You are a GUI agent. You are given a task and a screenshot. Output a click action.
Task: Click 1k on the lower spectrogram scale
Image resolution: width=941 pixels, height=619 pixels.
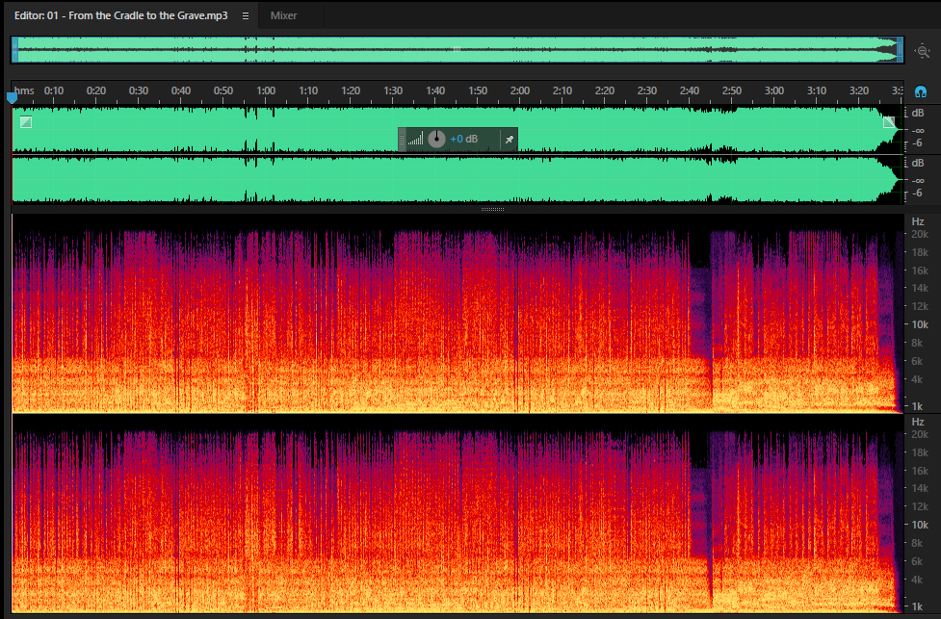(x=917, y=606)
